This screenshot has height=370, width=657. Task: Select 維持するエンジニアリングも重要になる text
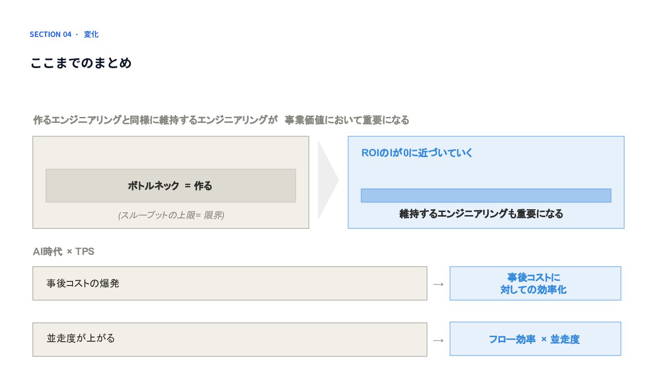tap(481, 214)
